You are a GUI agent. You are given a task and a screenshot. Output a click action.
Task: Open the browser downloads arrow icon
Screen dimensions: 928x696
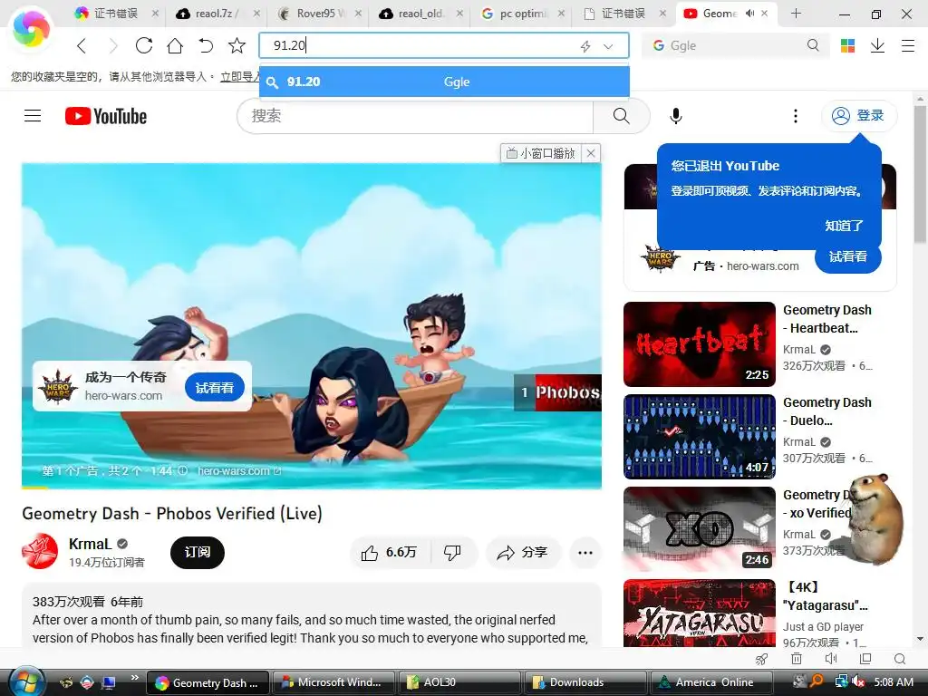(877, 45)
